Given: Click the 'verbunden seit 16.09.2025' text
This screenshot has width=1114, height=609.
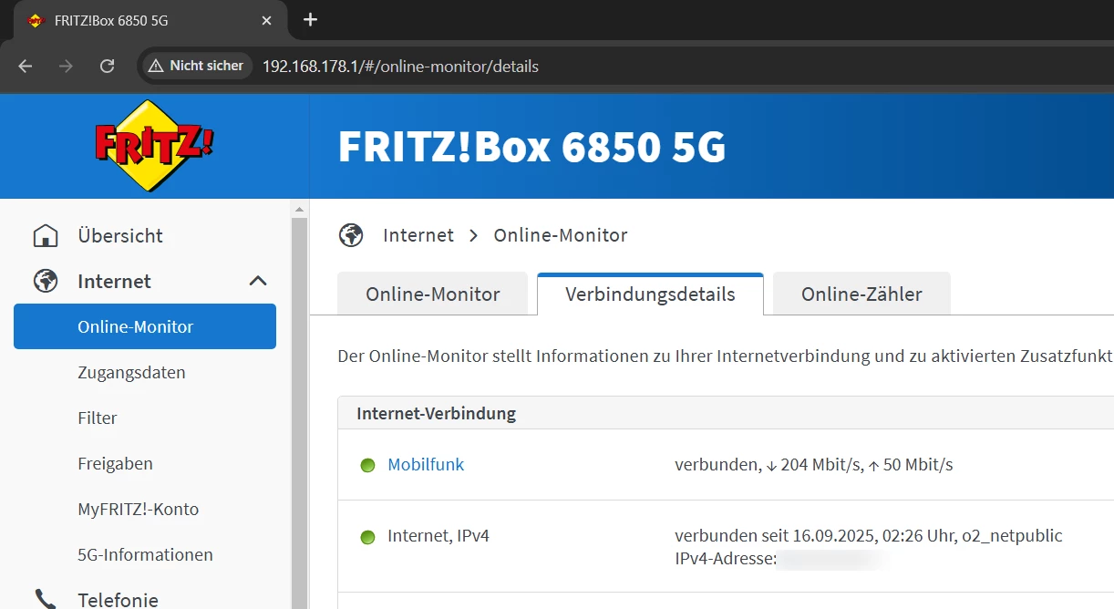Looking at the screenshot, I should (868, 536).
